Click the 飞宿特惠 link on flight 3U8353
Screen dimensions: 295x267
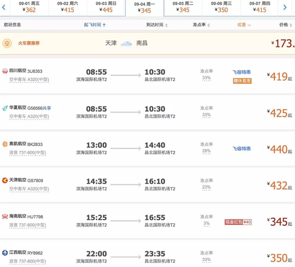pyautogui.click(x=242, y=72)
